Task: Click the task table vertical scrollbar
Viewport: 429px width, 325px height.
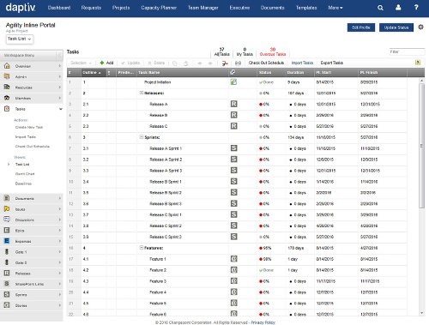Action: tap(421, 146)
